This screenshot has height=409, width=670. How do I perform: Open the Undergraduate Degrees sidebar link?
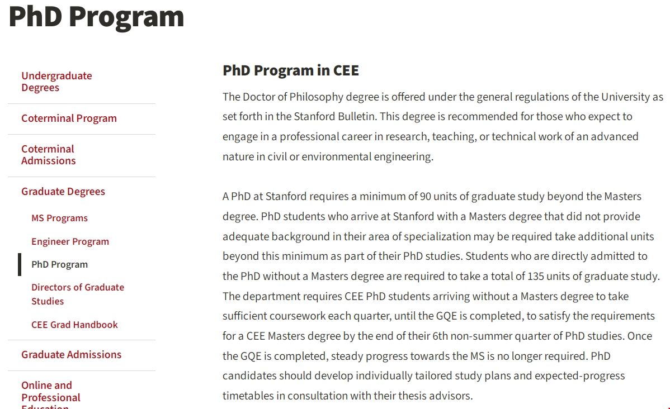click(56, 82)
